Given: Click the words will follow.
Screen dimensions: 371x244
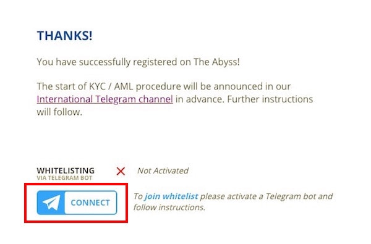Looking at the screenshot, I should tap(59, 112).
